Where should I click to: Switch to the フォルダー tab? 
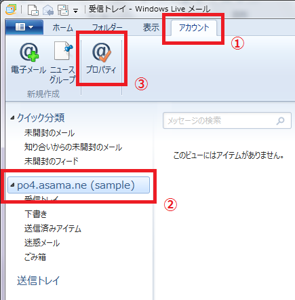(107, 28)
